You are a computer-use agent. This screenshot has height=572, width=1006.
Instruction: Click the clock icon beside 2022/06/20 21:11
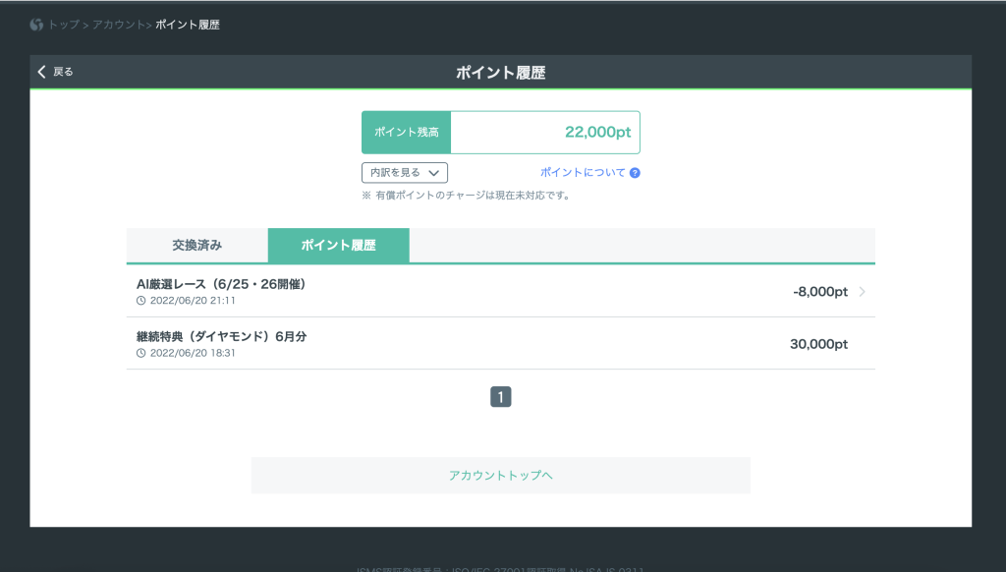pyautogui.click(x=141, y=301)
